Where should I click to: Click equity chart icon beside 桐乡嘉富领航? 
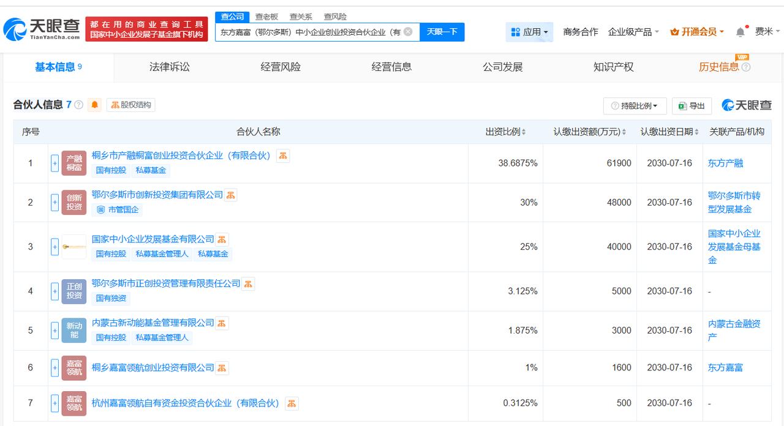pyautogui.click(x=222, y=368)
